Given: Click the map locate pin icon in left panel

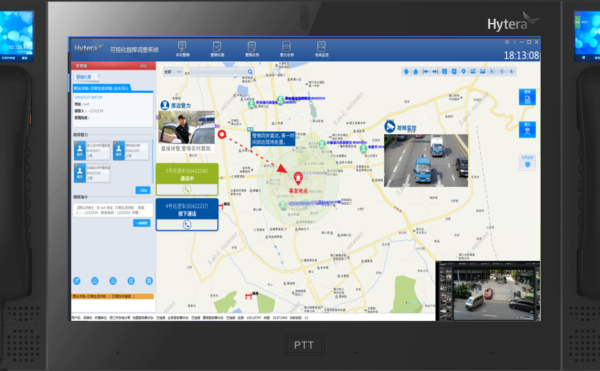Looking at the screenshot, I should [149, 281].
